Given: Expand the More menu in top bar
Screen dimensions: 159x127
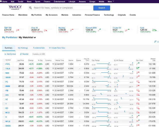Looking at the screenshot, I should tap(111, 2).
